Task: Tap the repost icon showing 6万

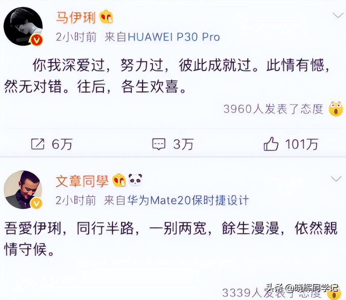Action: pyautogui.click(x=38, y=144)
